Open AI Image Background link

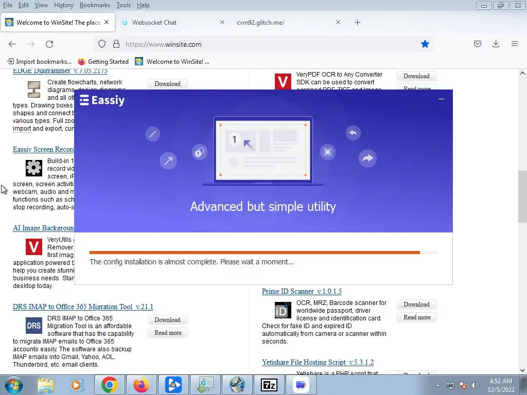(x=43, y=228)
